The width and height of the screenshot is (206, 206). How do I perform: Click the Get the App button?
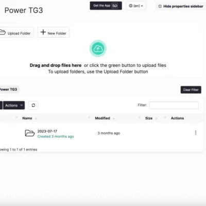click(x=106, y=6)
